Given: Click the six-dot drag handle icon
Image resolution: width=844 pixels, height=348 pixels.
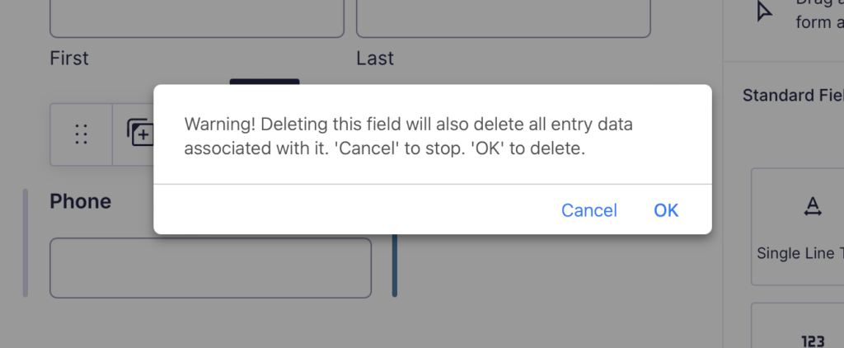Looking at the screenshot, I should point(82,134).
